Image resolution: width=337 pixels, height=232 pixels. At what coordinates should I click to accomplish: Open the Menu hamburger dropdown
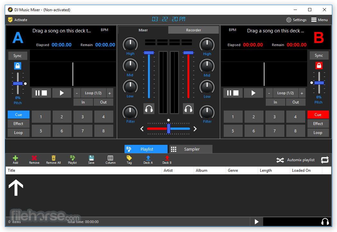coord(319,20)
